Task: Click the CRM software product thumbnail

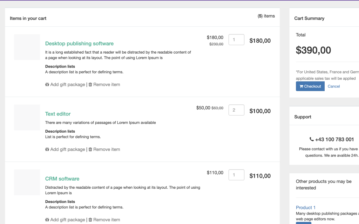Action: tap(27, 182)
